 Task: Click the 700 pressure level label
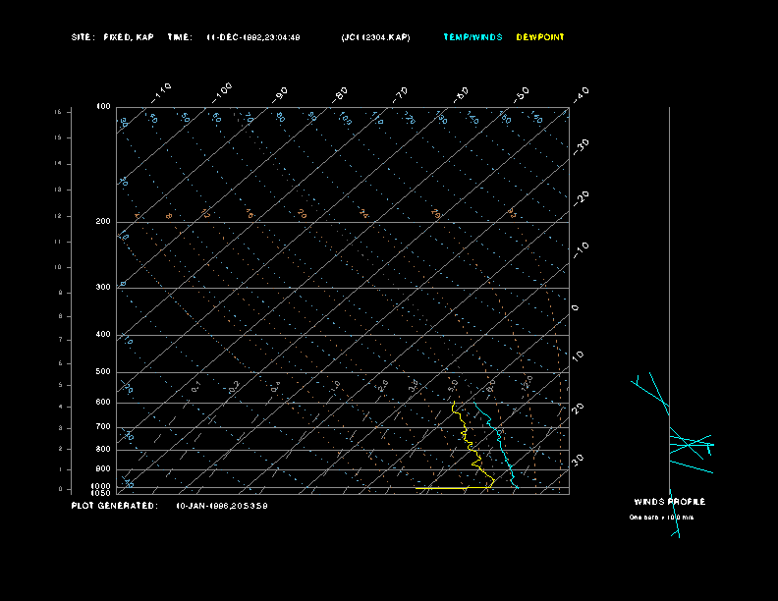[x=103, y=426]
